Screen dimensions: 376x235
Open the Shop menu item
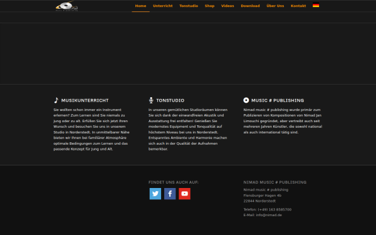[209, 6]
